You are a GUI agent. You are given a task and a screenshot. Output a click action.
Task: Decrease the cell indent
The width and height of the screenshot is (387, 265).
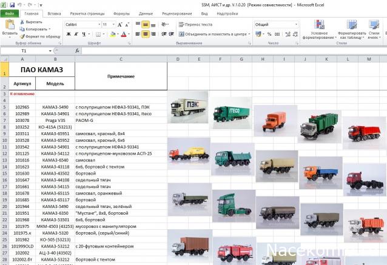pyautogui.click(x=164, y=34)
